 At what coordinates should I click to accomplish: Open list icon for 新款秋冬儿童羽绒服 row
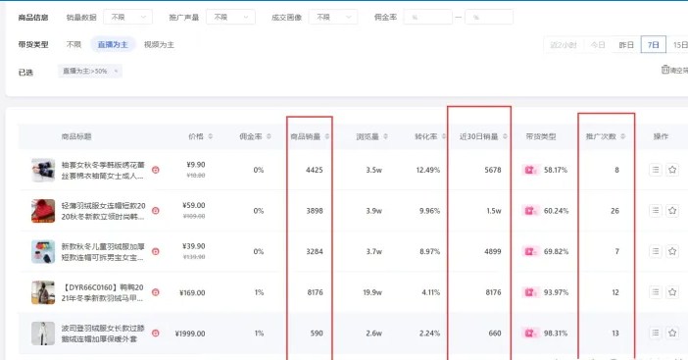[655, 251]
